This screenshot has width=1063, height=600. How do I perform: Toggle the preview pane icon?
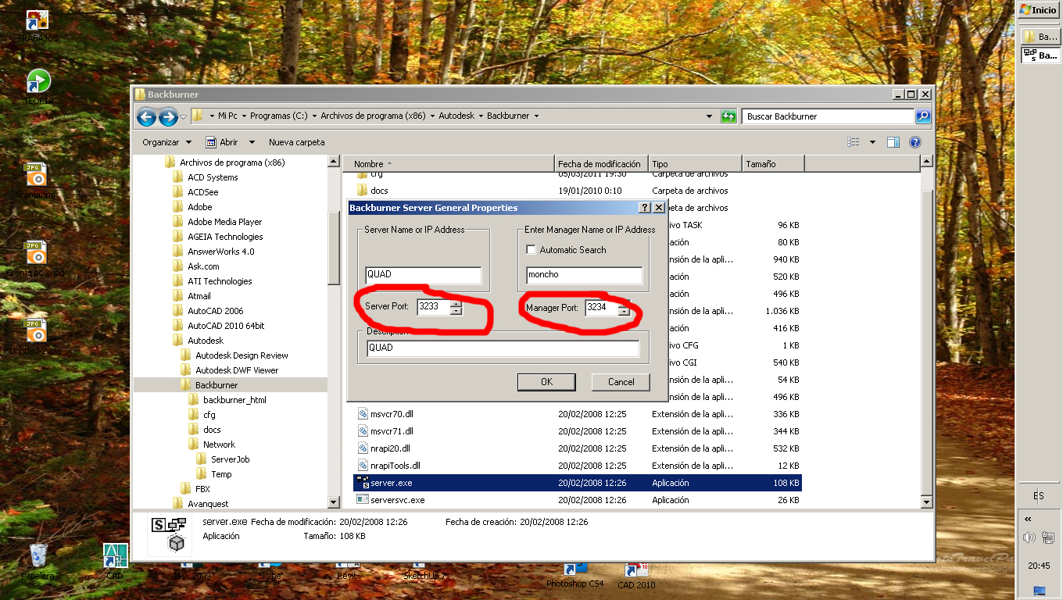pos(893,142)
